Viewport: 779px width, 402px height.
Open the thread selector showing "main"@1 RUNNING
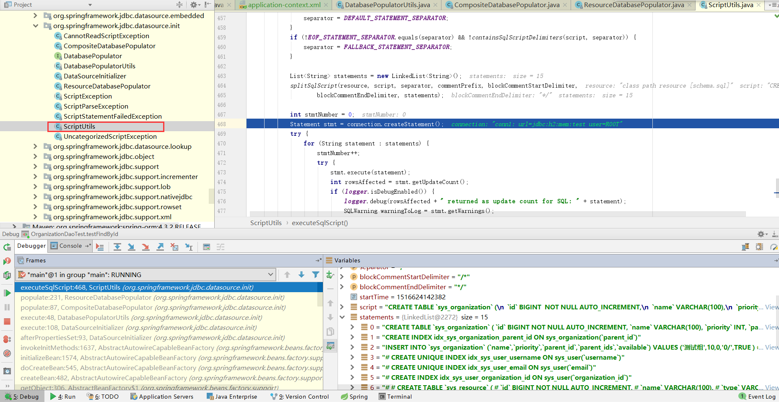pyautogui.click(x=145, y=275)
